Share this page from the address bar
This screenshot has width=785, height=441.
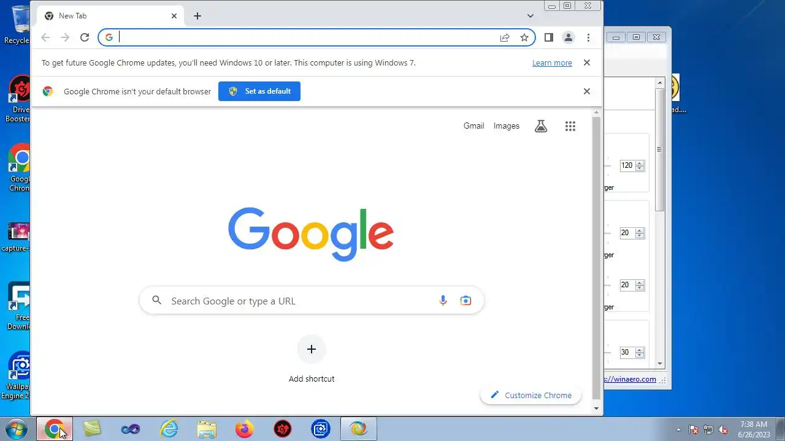pyautogui.click(x=505, y=37)
